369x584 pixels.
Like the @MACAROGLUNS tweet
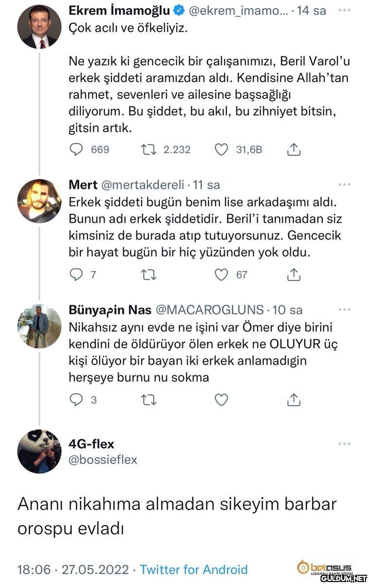coord(221,400)
